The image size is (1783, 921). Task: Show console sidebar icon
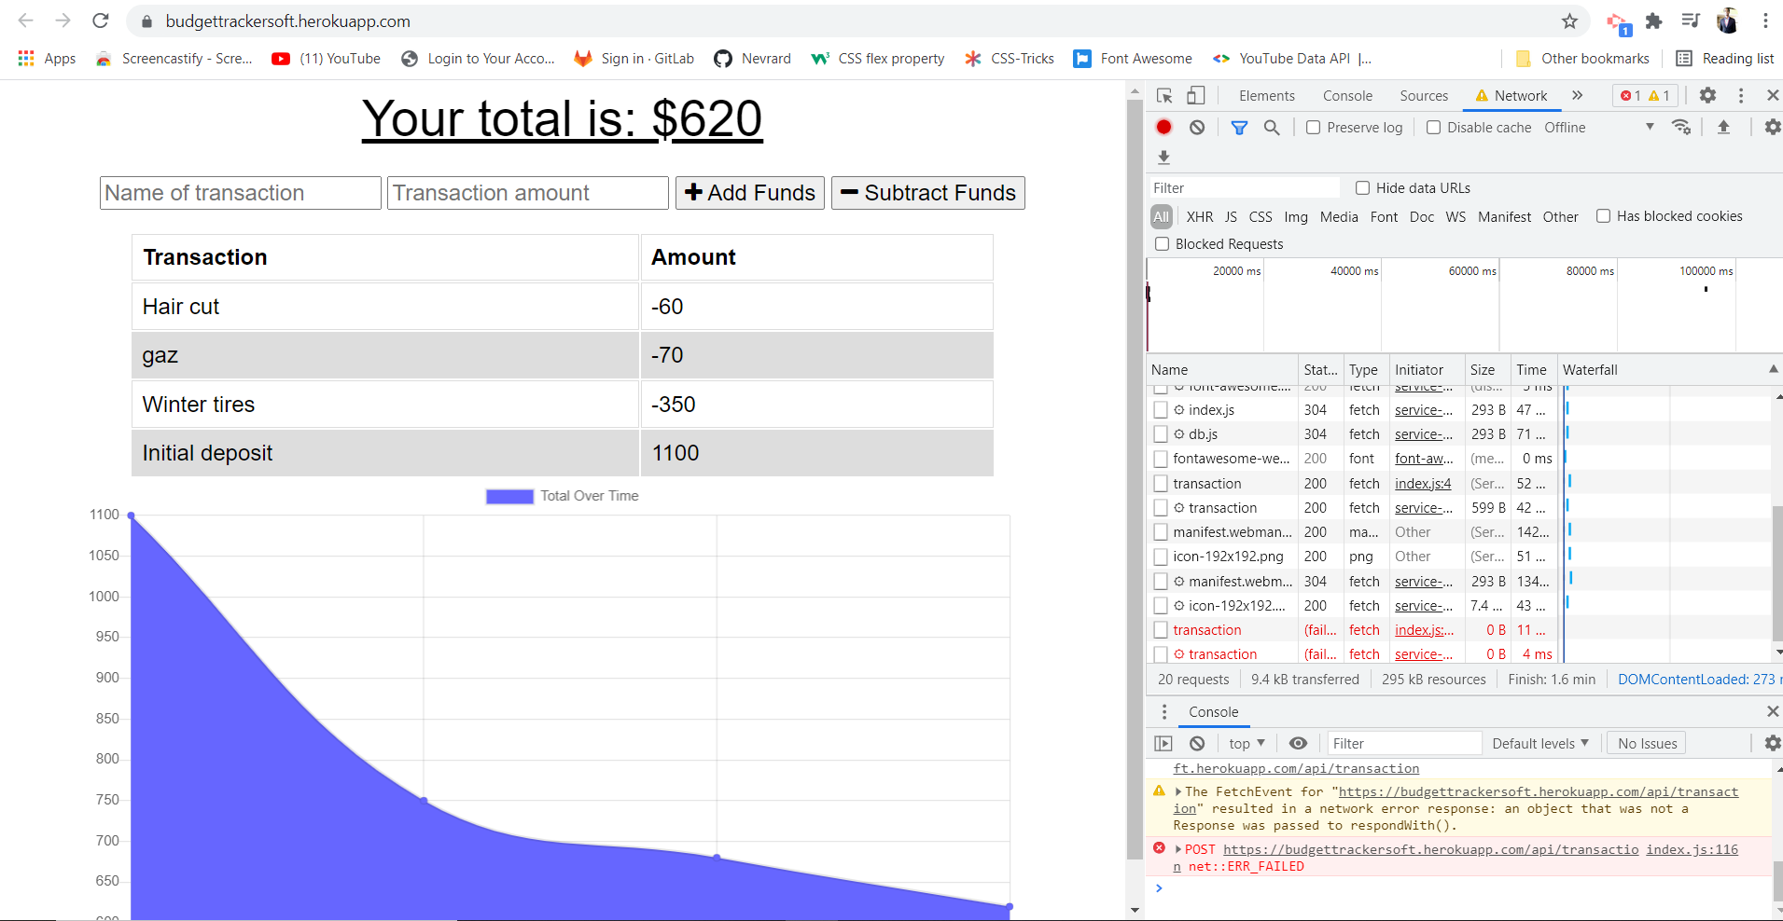[1163, 743]
